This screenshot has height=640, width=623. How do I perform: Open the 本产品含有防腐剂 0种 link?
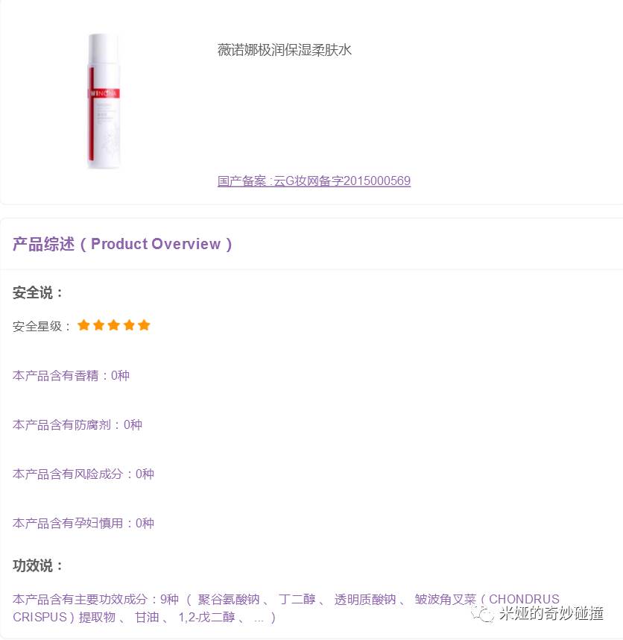(78, 425)
